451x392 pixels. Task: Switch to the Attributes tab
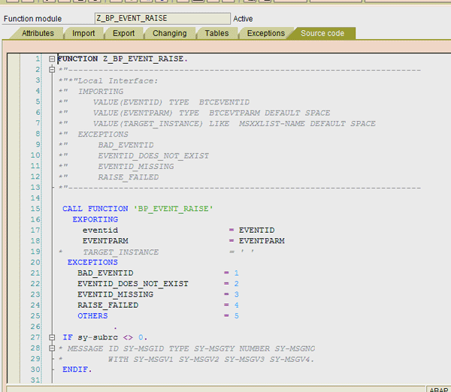click(x=37, y=33)
